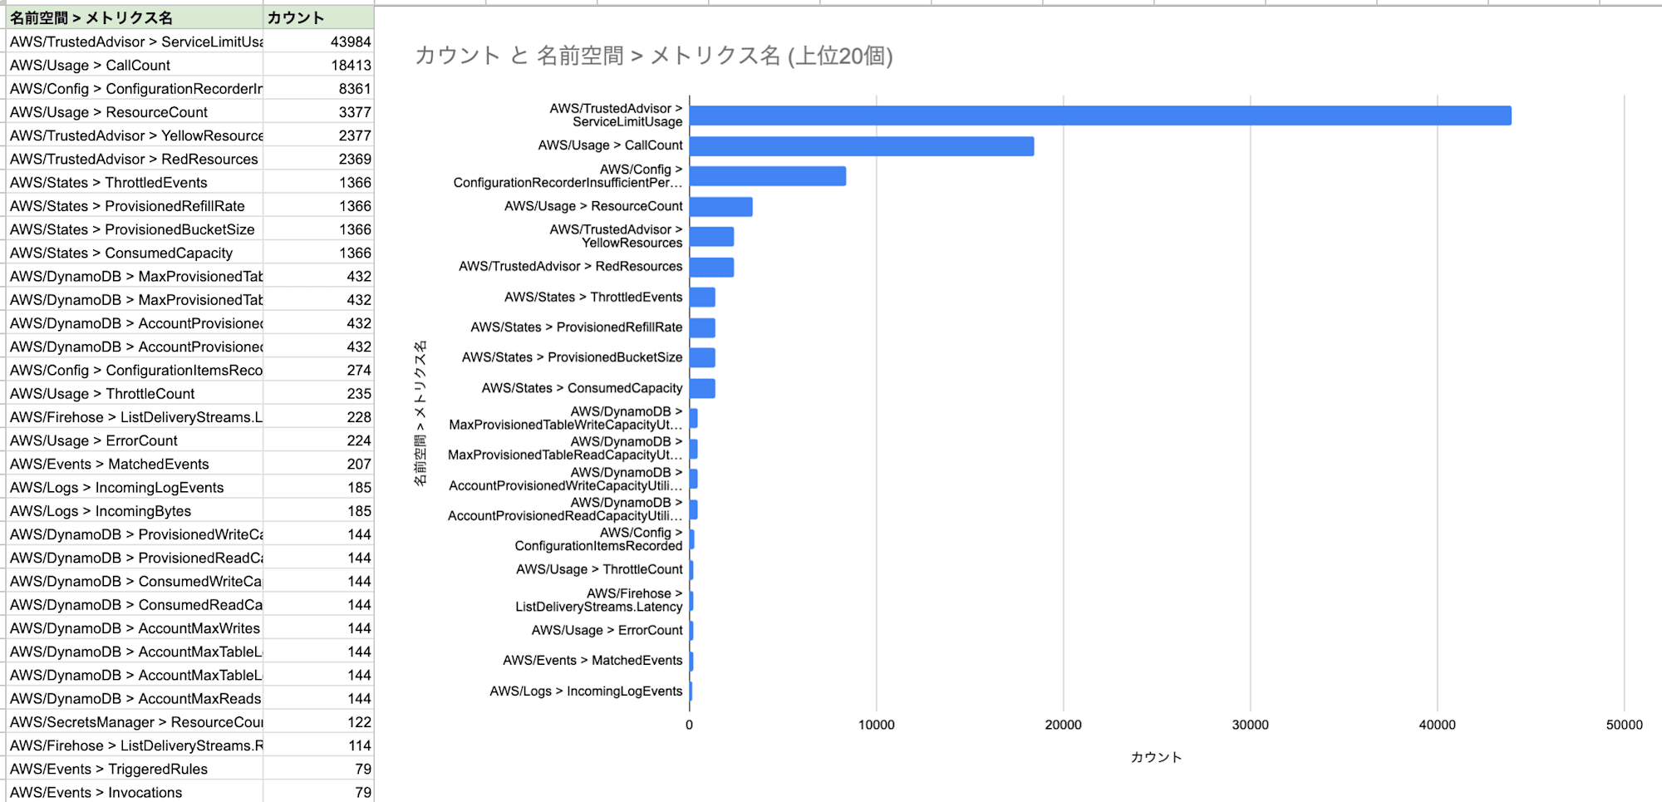Image resolution: width=1662 pixels, height=802 pixels.
Task: Select the count value 224
Action: [x=318, y=440]
